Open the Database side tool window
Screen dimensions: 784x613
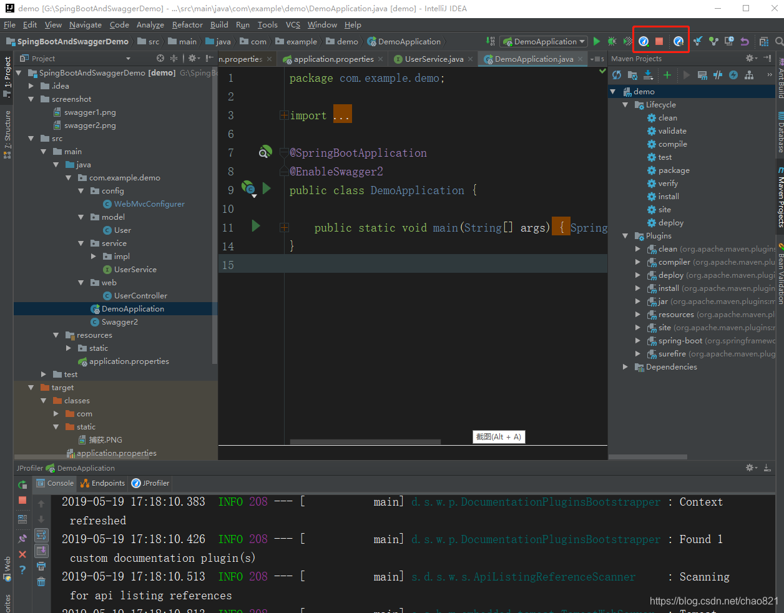click(x=780, y=133)
